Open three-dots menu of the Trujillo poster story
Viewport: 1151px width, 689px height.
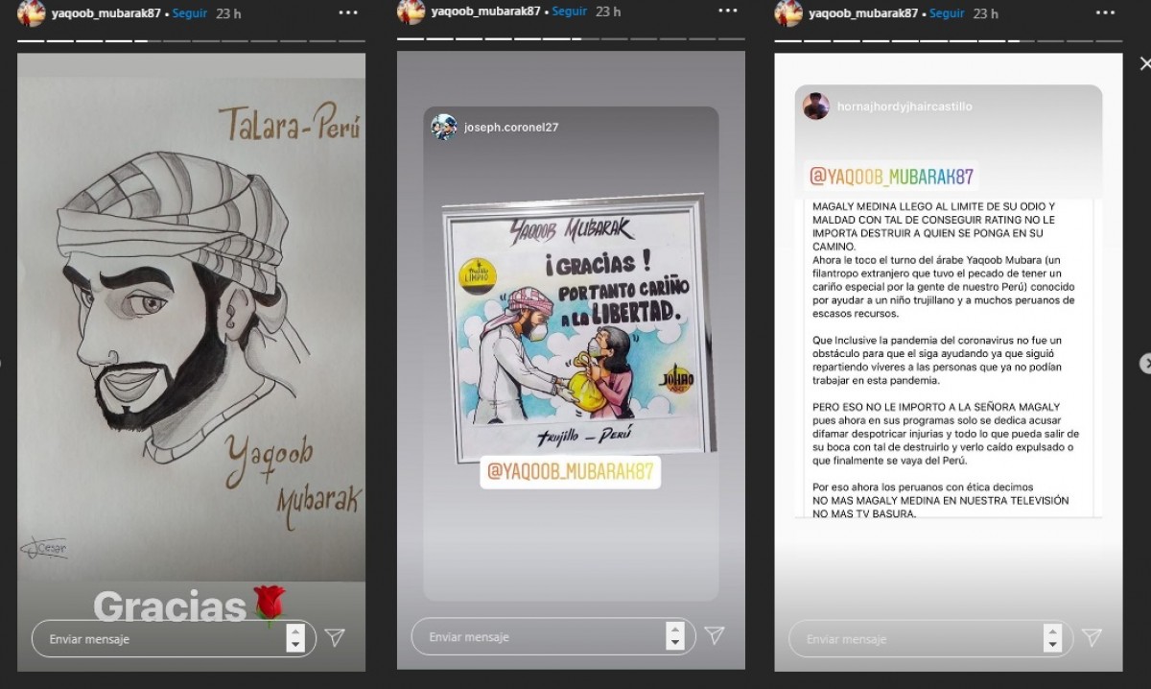(x=726, y=12)
